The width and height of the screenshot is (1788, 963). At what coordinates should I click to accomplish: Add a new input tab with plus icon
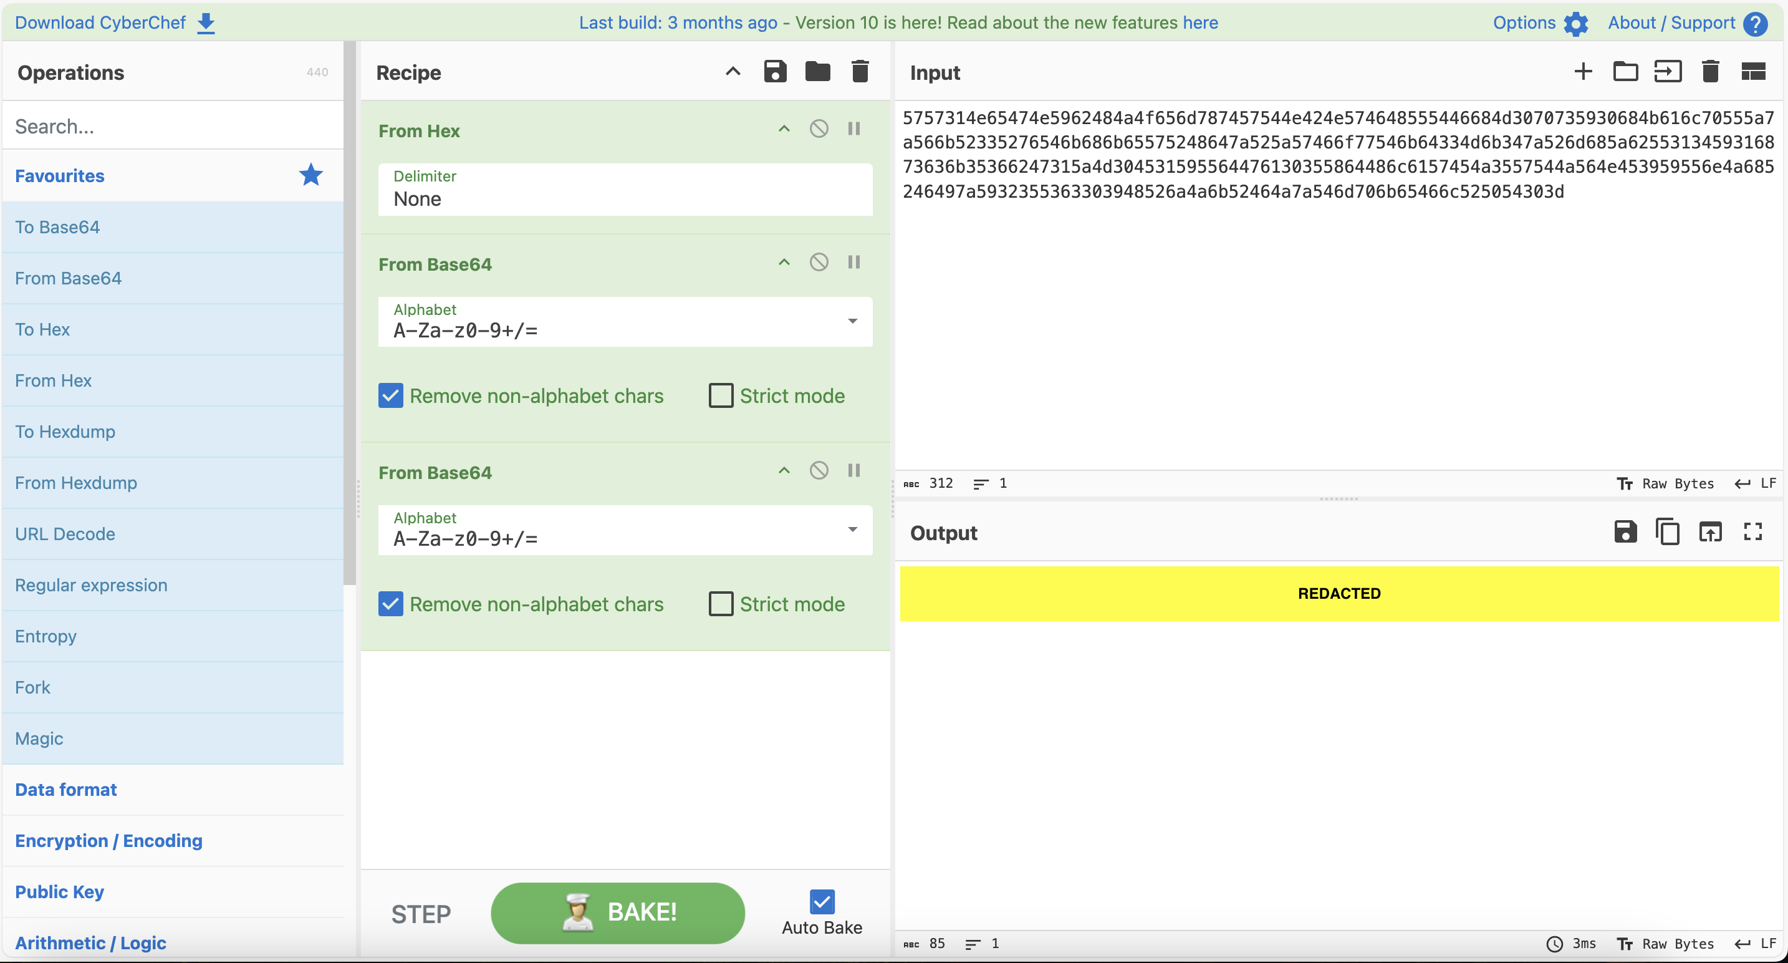tap(1582, 72)
